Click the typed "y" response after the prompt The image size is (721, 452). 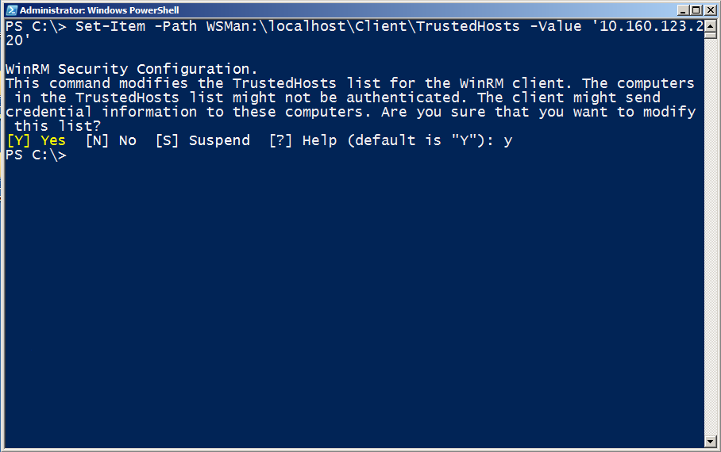coord(508,141)
